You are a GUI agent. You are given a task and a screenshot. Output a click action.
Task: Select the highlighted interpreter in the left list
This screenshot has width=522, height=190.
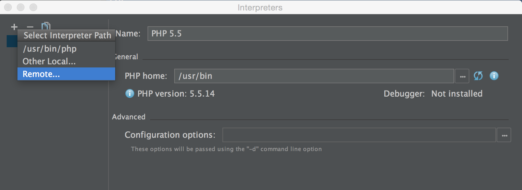[12, 42]
